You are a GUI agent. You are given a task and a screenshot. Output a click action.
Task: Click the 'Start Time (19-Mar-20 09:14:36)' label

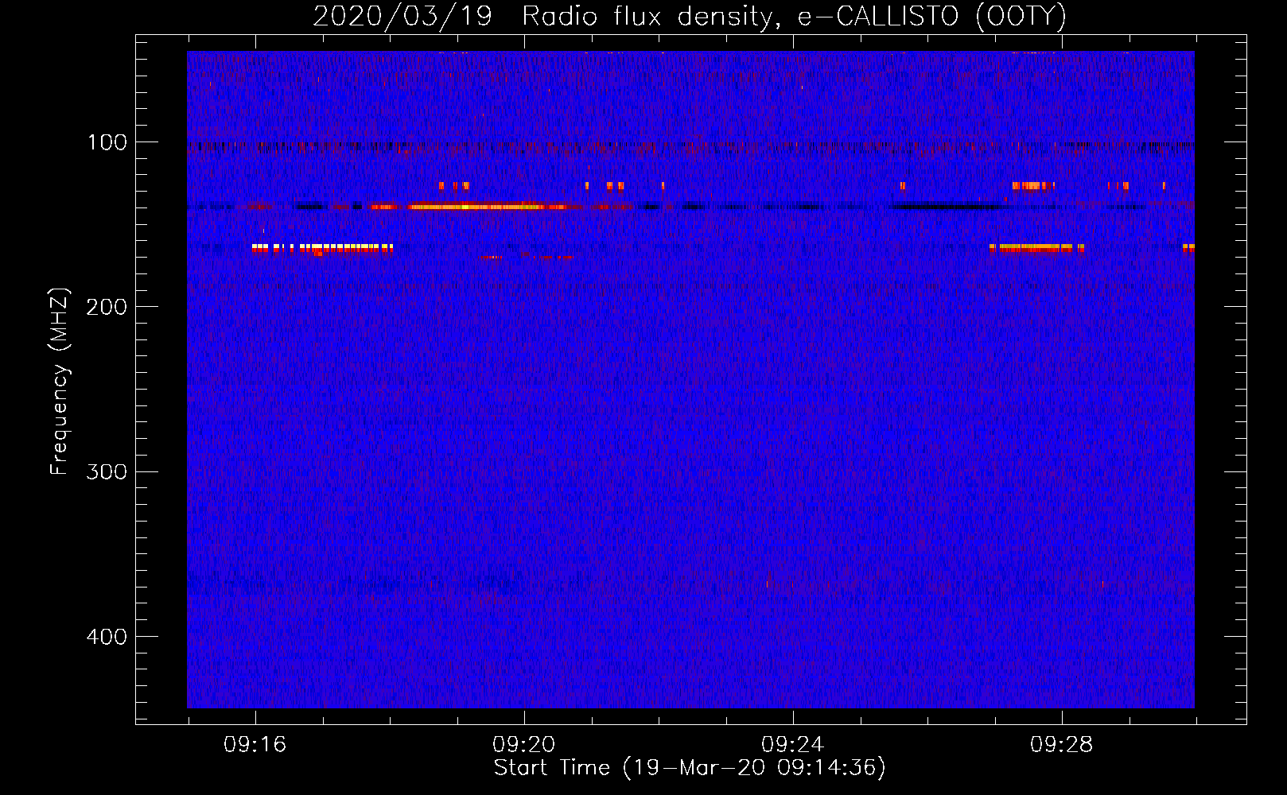click(690, 768)
